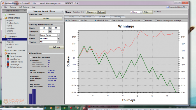The image size is (196, 110).
Task: Toggle the Bonuses checkbox
Action: pyautogui.click(x=144, y=20)
